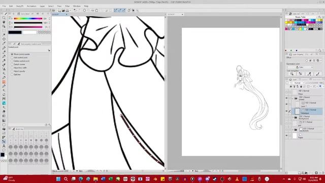This screenshot has height=183, width=325.
Task: Open the Animation menu
Action: tap(31, 6)
